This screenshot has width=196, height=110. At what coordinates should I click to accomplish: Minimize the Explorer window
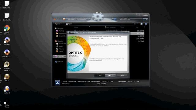138,15
